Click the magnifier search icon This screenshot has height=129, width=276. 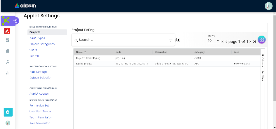(x=76, y=40)
